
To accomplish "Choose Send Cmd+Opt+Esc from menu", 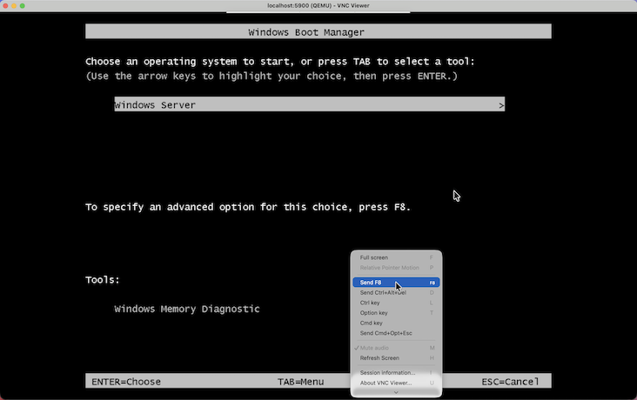I will tap(386, 333).
